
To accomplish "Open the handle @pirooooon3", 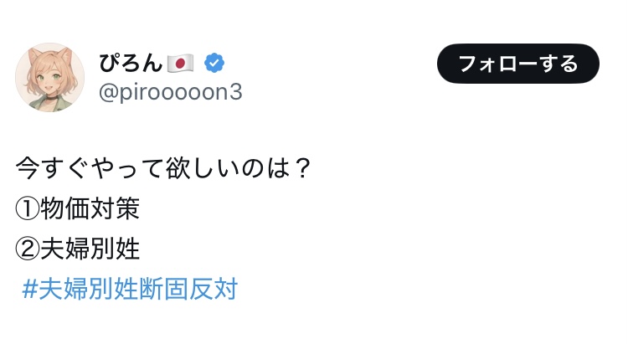I will (171, 92).
